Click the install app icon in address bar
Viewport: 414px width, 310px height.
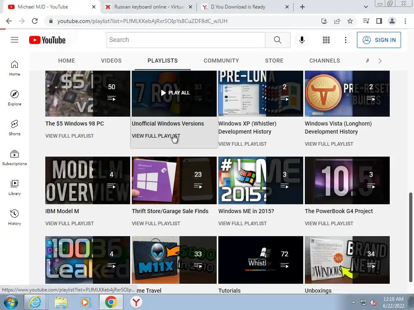[324, 21]
